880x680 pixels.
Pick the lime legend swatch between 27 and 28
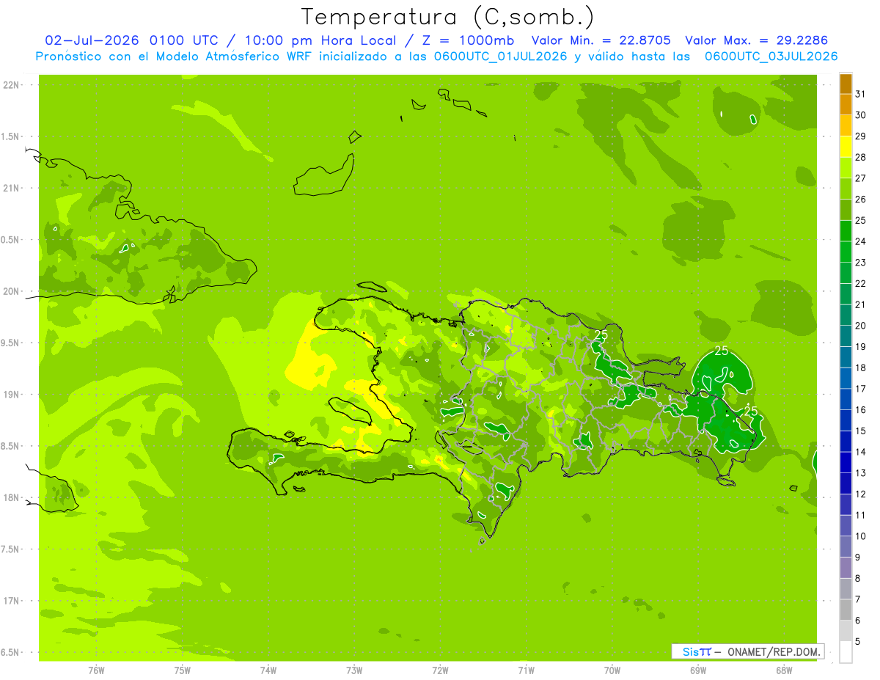846,168
